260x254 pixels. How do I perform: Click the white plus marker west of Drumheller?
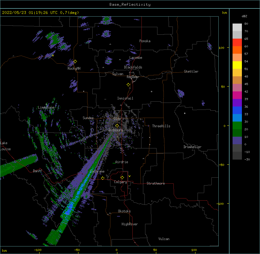(x=185, y=113)
